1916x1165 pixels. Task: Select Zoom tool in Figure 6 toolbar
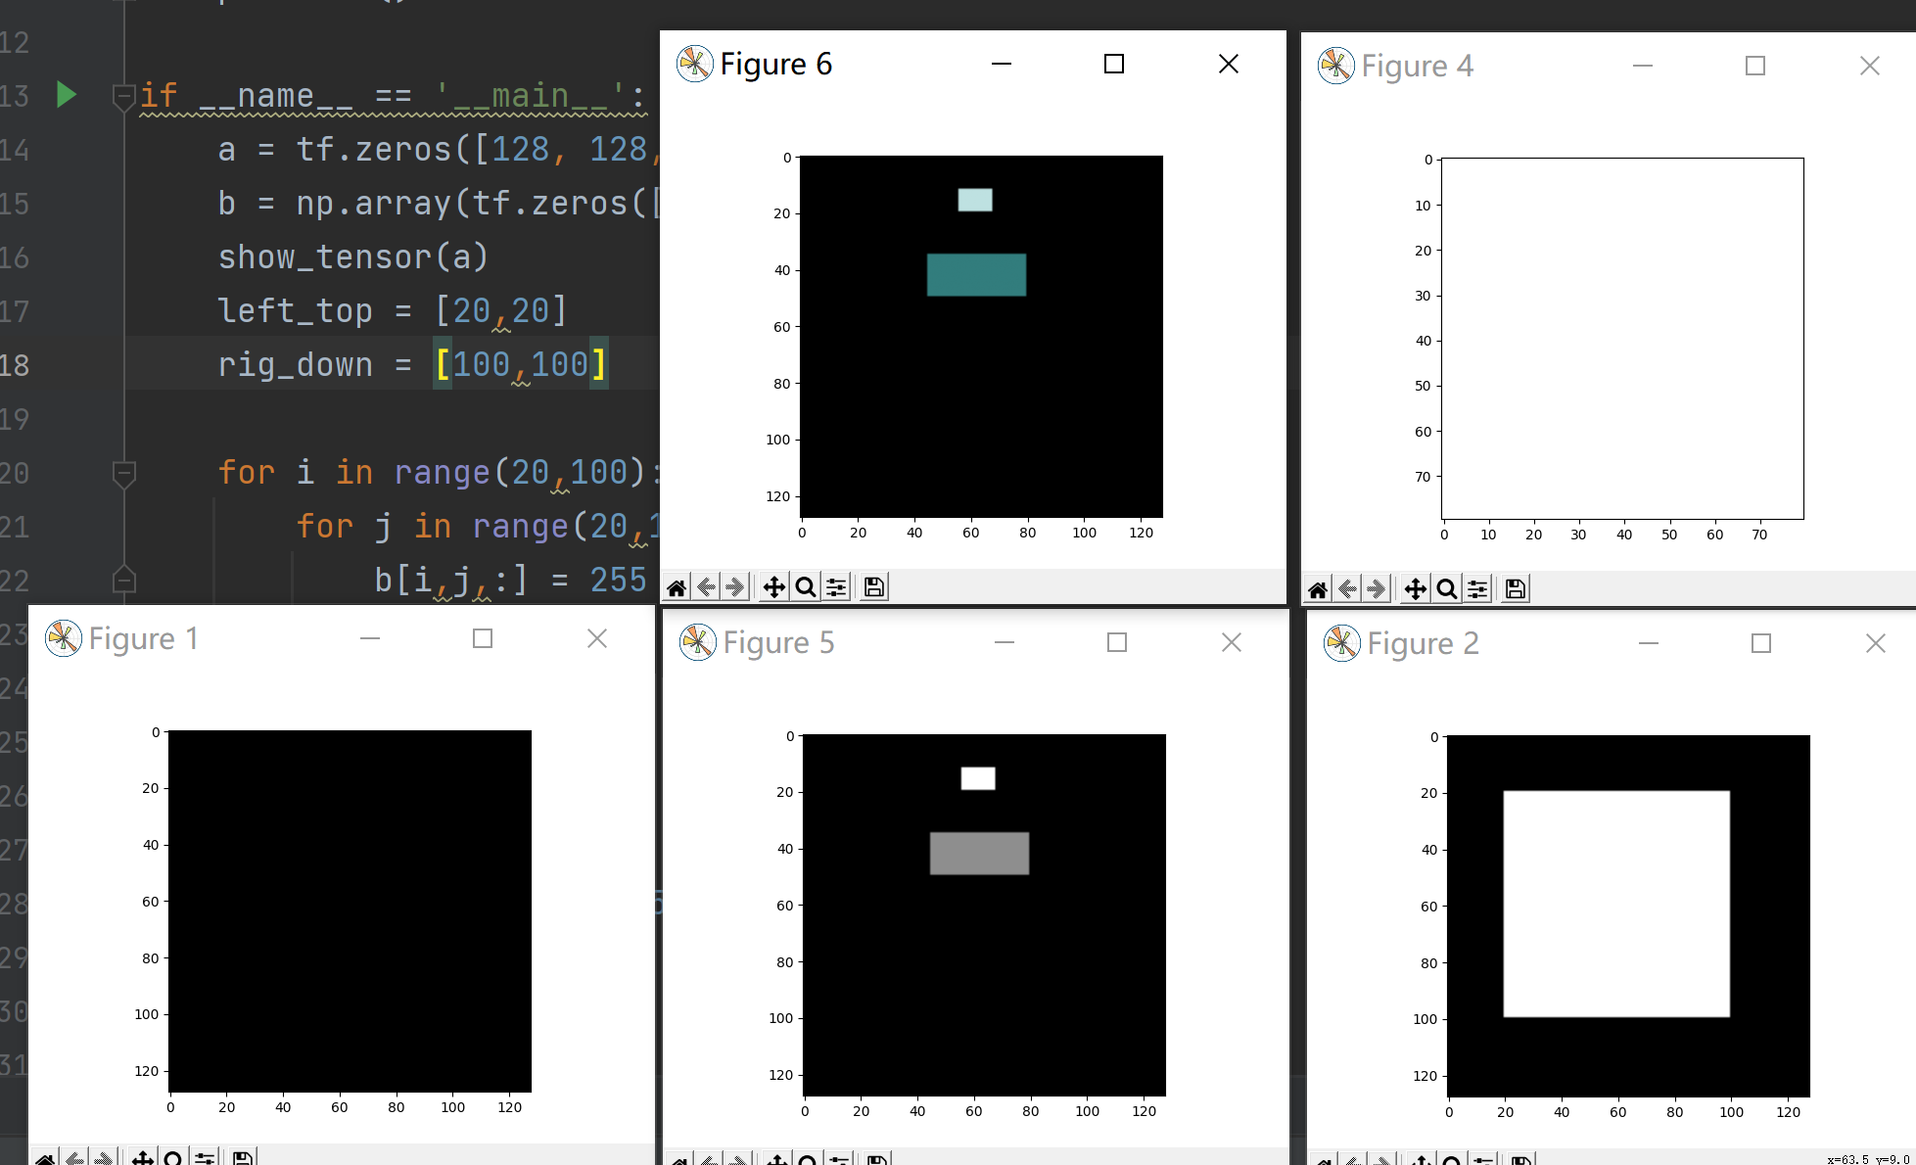805,587
